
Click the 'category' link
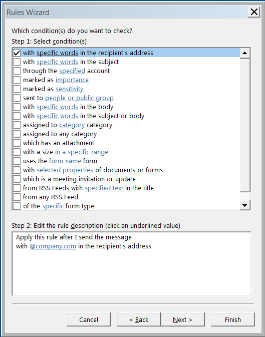click(72, 125)
